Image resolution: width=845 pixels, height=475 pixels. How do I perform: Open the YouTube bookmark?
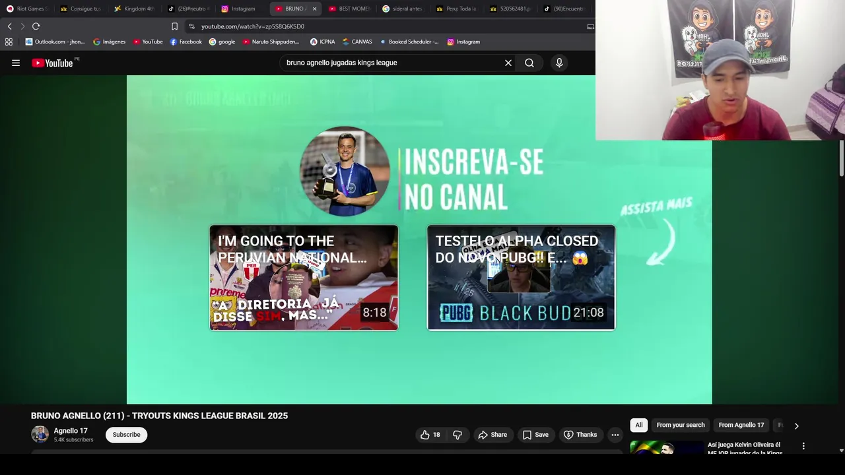[x=148, y=42]
